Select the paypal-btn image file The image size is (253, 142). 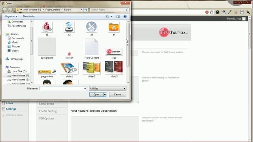click(47, 73)
